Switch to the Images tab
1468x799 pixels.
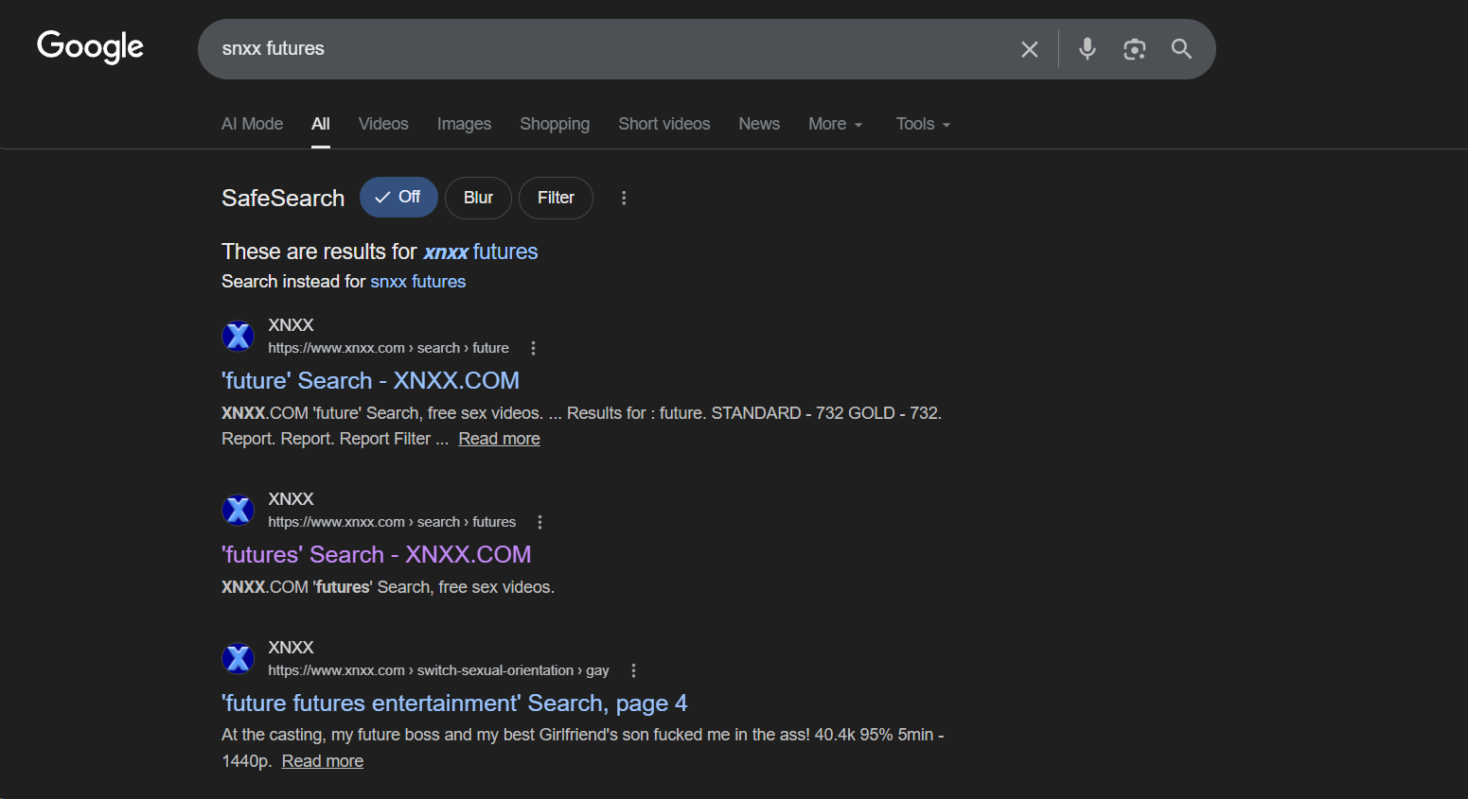pyautogui.click(x=464, y=124)
